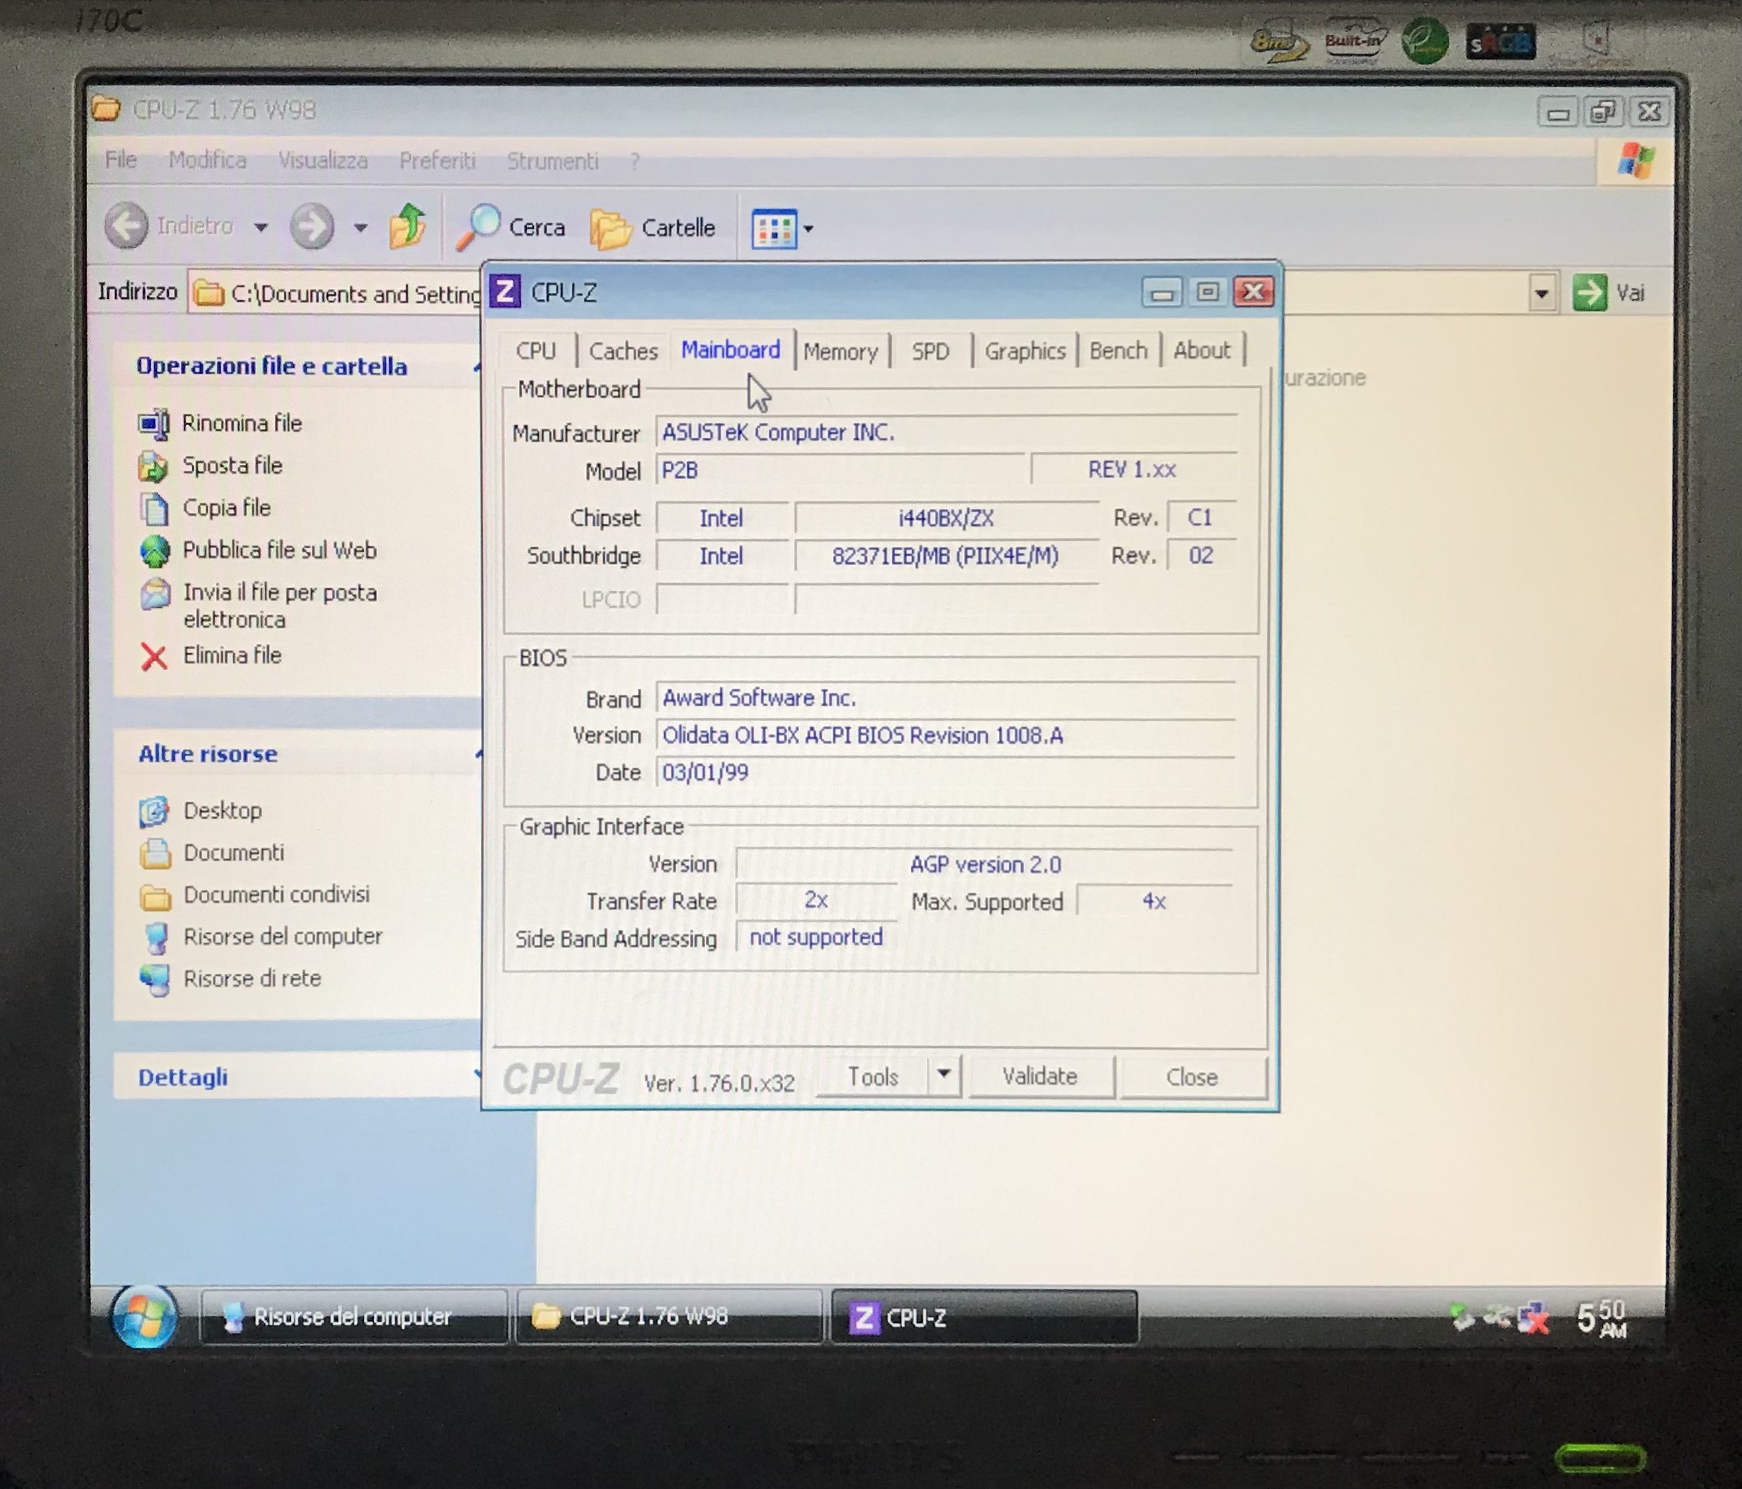Expand the address bar dropdown arrow
Image resolution: width=1742 pixels, height=1489 pixels.
[x=1541, y=294]
